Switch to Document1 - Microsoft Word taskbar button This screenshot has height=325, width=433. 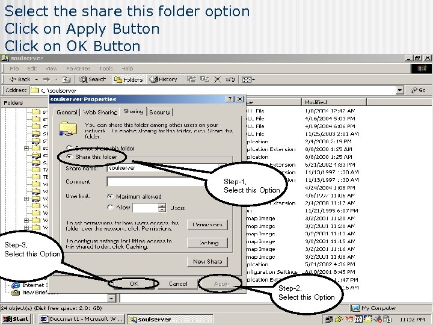pyautogui.click(x=82, y=319)
